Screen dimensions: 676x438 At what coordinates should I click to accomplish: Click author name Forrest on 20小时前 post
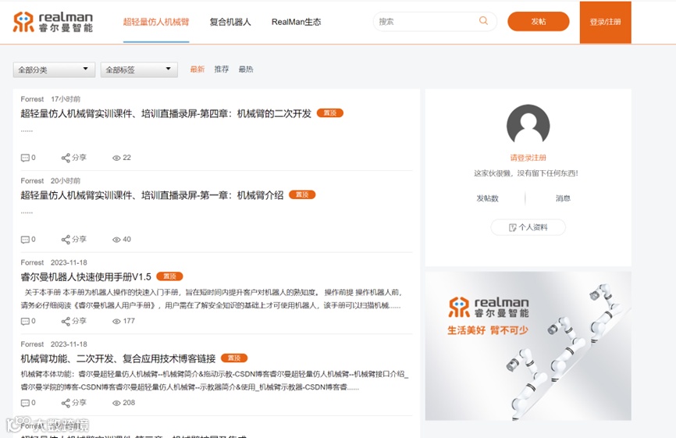coord(32,180)
